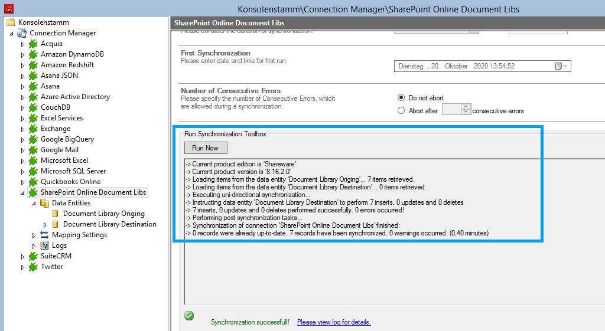Image resolution: width=605 pixels, height=331 pixels.
Task: Click the Mapping Settings arrows icon
Action: [x=44, y=235]
